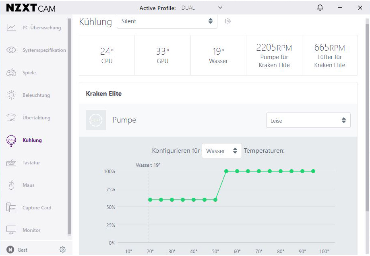The height and width of the screenshot is (256, 370).
Task: Click the Maus mouse icon
Action: tap(11, 185)
